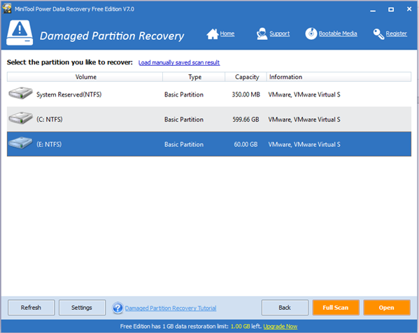Click the System Reserved drive icon
This screenshot has width=419, height=333.
point(20,93)
